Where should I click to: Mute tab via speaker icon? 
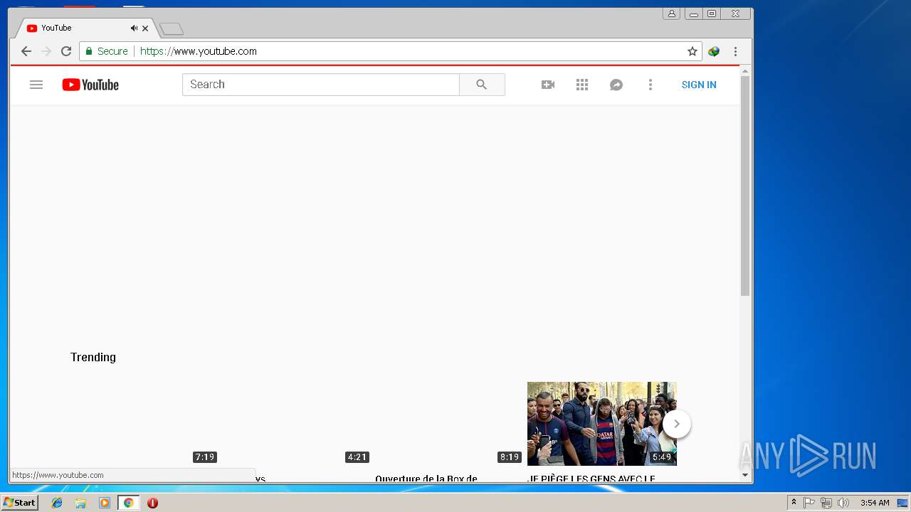pos(134,28)
